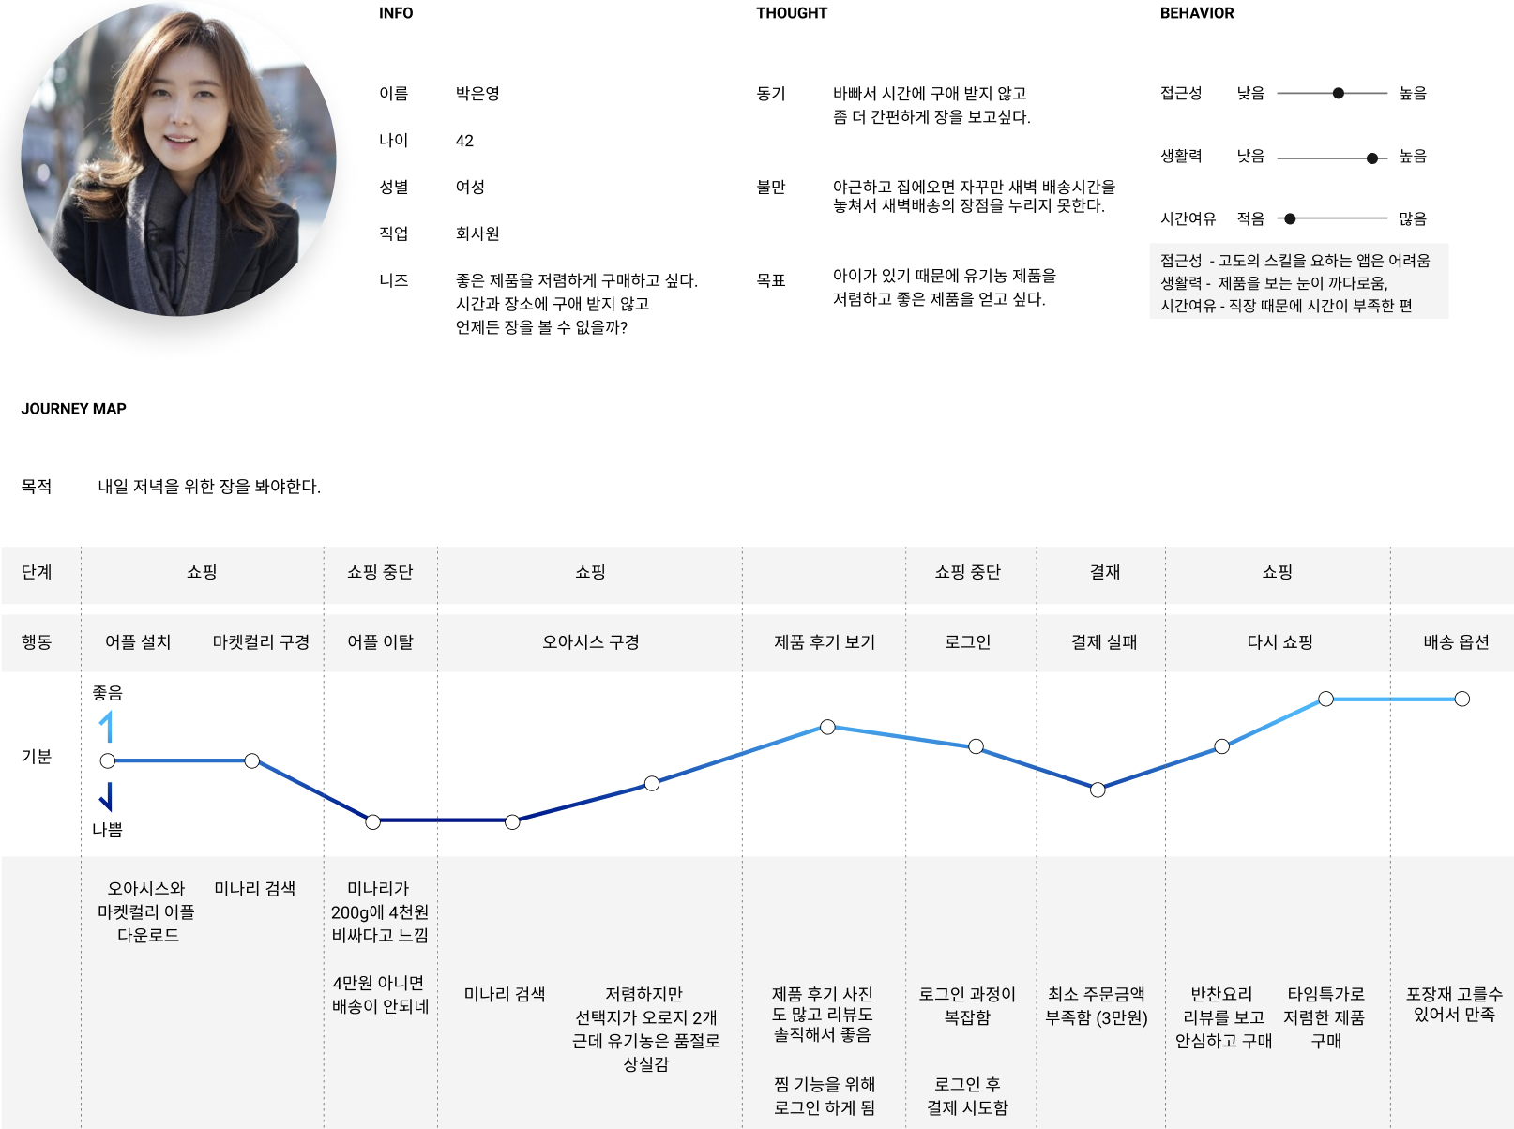
Task: Click the note 오아시스와 마켓컬리 어플 다운로드
Action: point(146,911)
